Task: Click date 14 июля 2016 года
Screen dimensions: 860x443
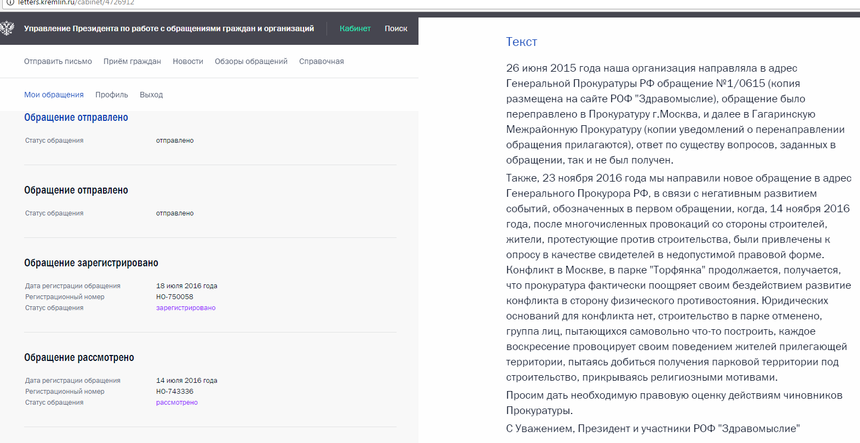Action: (187, 381)
